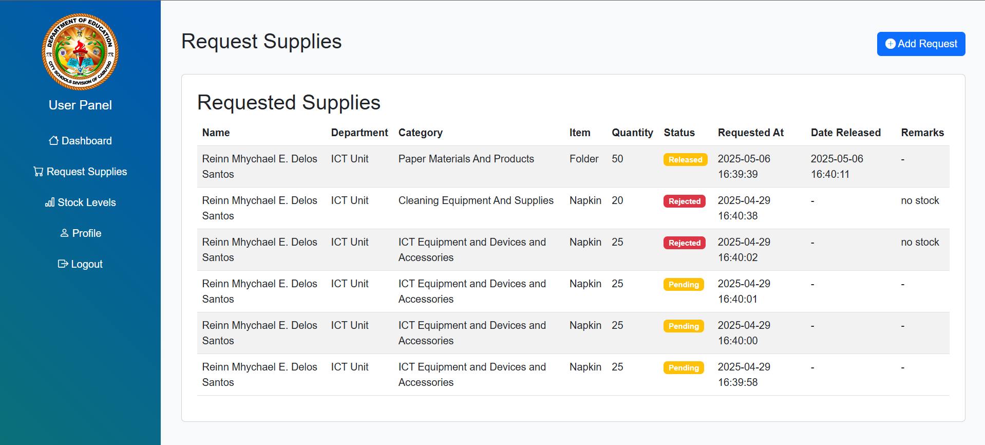985x445 pixels.
Task: Click the Pending badge for the 16:40:01 request
Action: (684, 285)
